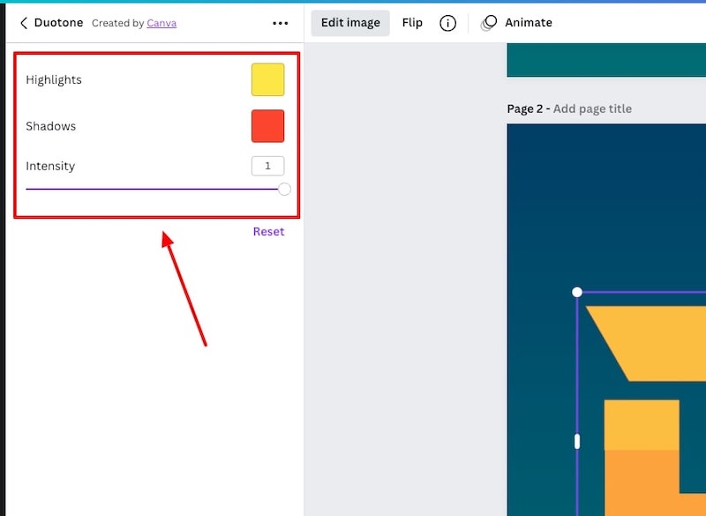The height and width of the screenshot is (516, 706).
Task: Select the Edit image button
Action: point(350,23)
